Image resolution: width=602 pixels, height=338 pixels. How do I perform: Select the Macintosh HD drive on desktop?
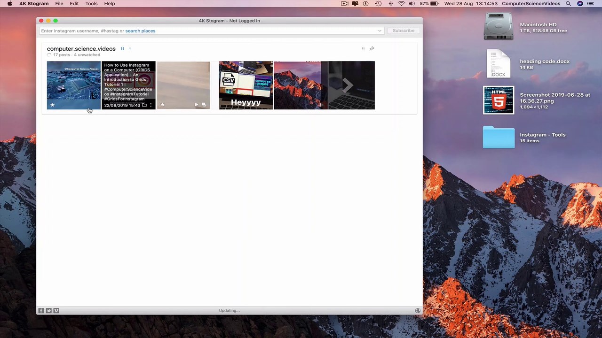click(x=499, y=26)
